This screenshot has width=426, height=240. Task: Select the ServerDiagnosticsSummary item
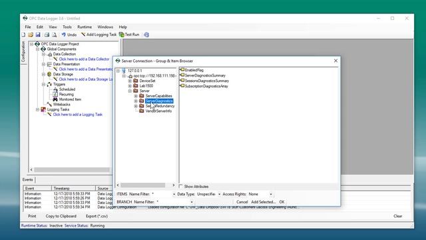205,75
